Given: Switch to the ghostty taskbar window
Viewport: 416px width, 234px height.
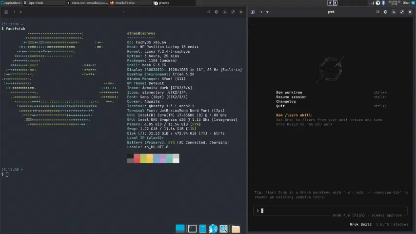Looking at the screenshot, I should [174, 2].
